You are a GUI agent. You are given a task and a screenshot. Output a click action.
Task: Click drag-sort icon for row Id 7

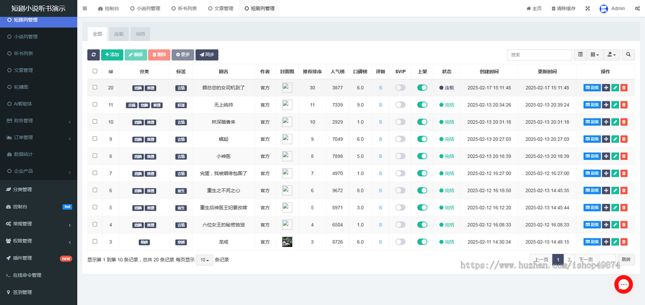tap(606, 173)
